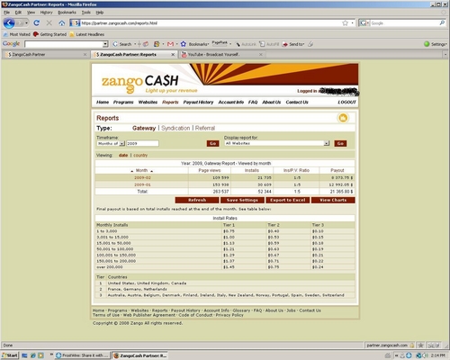Click the View Charts button

333,200
